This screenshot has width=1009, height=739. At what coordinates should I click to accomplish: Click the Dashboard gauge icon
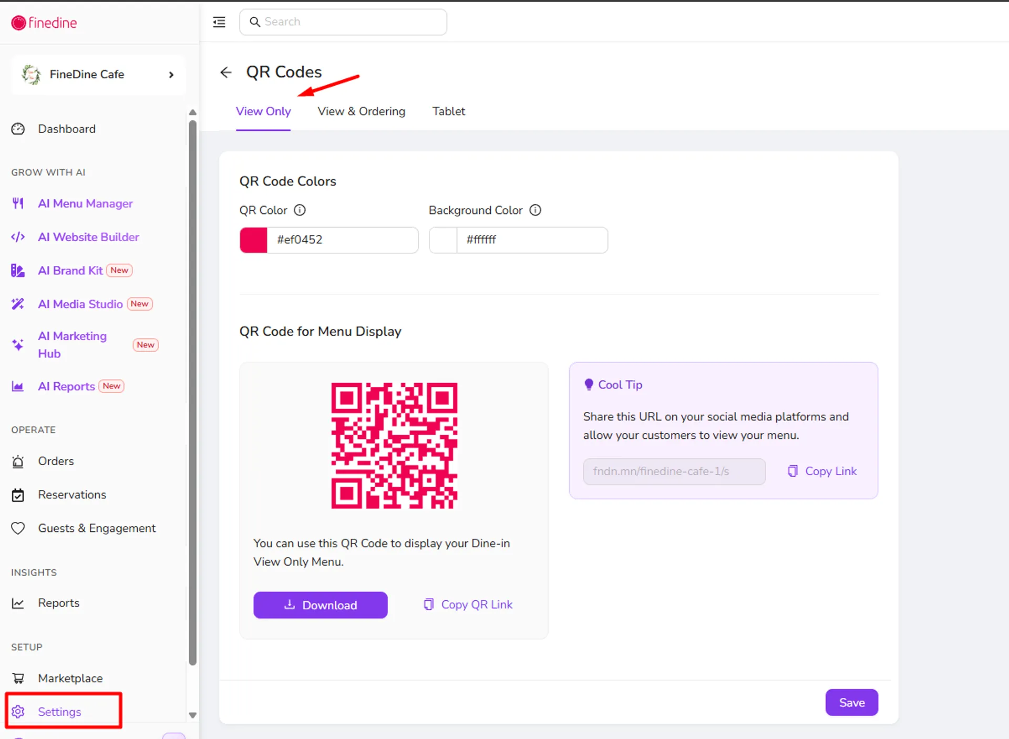coord(18,129)
